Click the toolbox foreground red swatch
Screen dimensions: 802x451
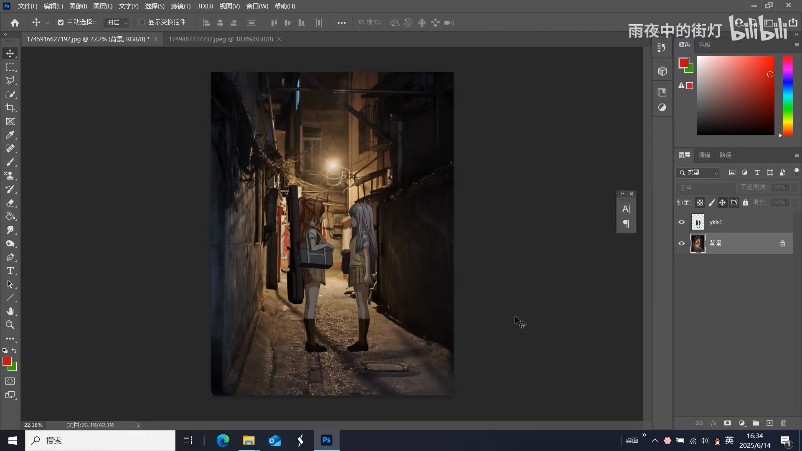pos(7,362)
